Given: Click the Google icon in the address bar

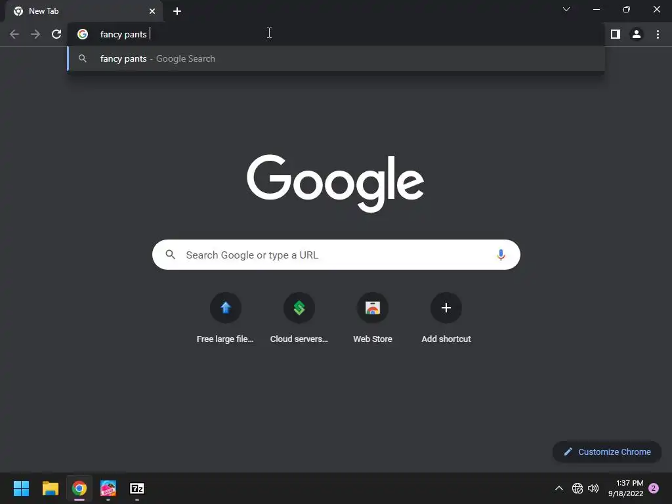Looking at the screenshot, I should click(x=83, y=34).
